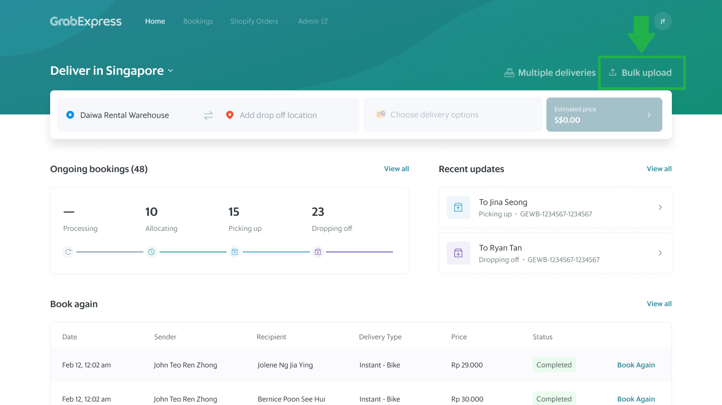Expand the Deliver in Singapore dropdown
This screenshot has width=722, height=405.
(170, 71)
